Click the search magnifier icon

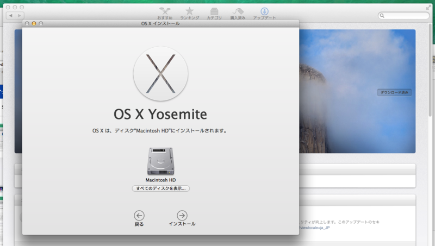[382, 16]
